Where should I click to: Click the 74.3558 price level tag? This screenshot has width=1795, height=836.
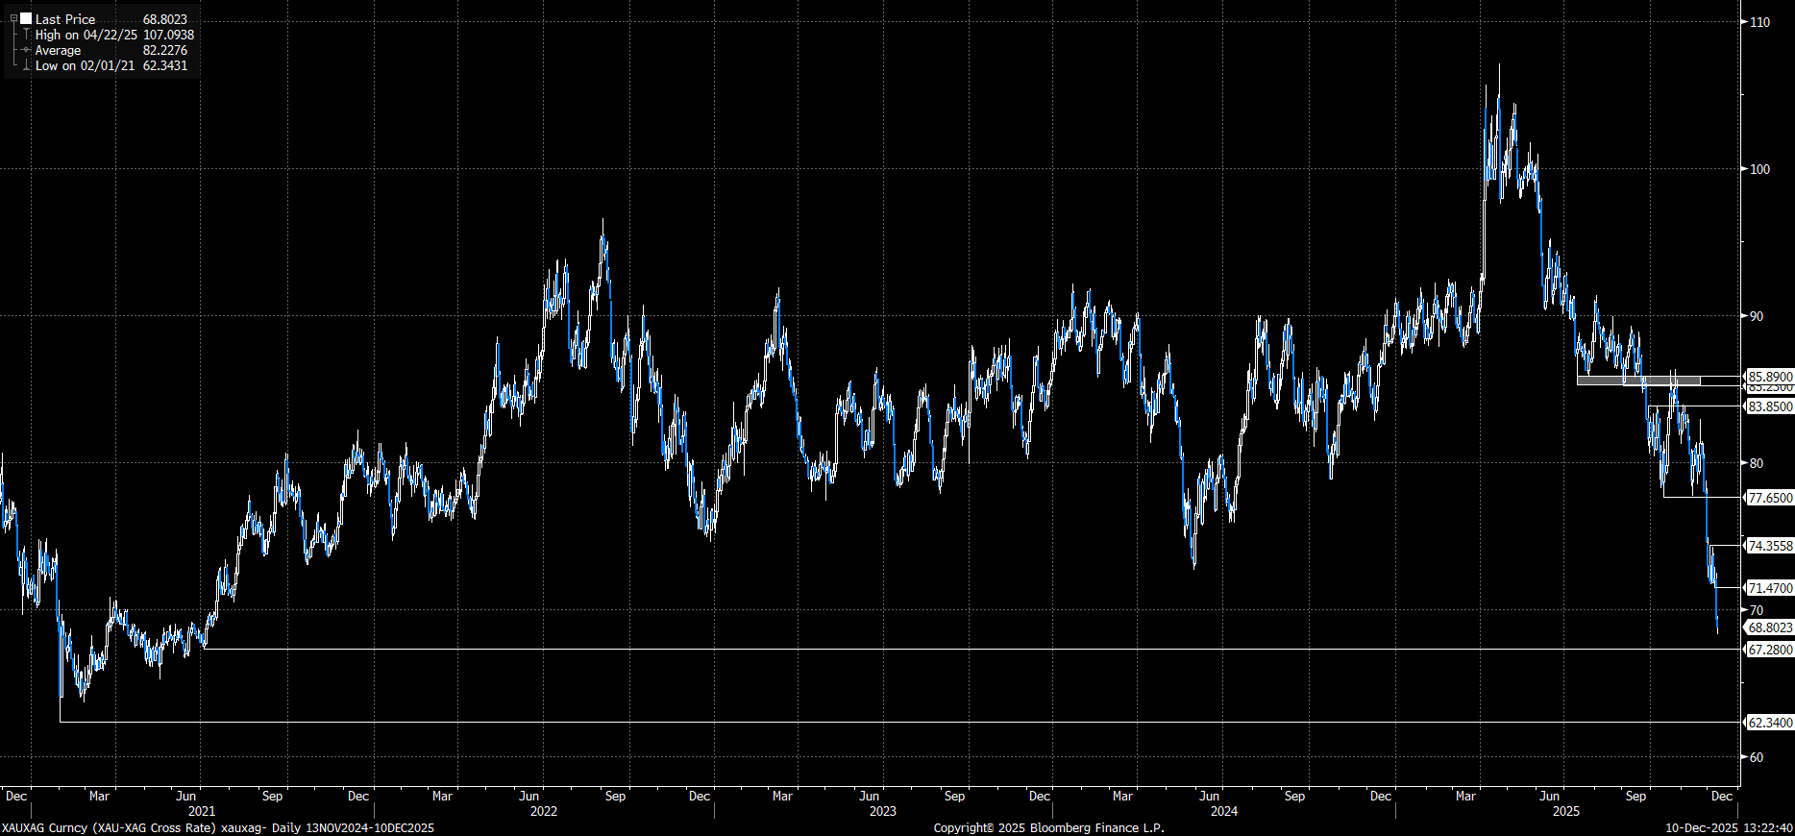point(1769,546)
